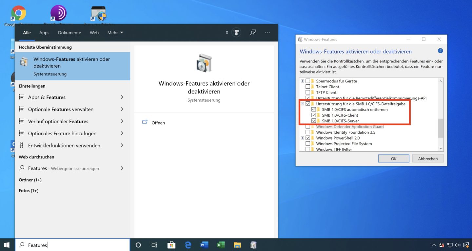Check Windows Identity Foundation 3.5
This screenshot has height=251, width=472.
[308, 132]
